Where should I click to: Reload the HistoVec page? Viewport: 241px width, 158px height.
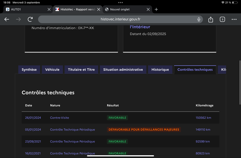tap(30, 19)
